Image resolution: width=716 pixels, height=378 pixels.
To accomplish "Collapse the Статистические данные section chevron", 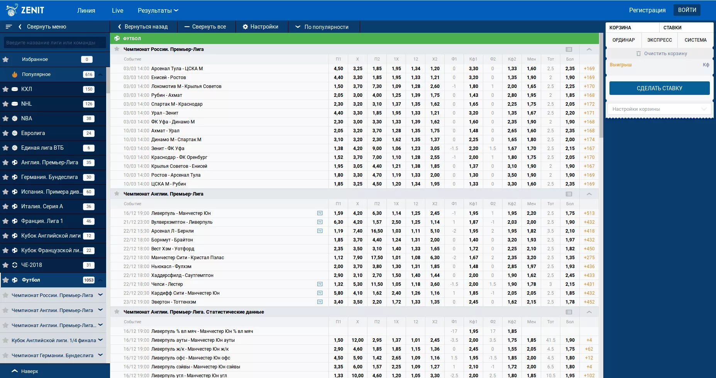I will click(589, 312).
